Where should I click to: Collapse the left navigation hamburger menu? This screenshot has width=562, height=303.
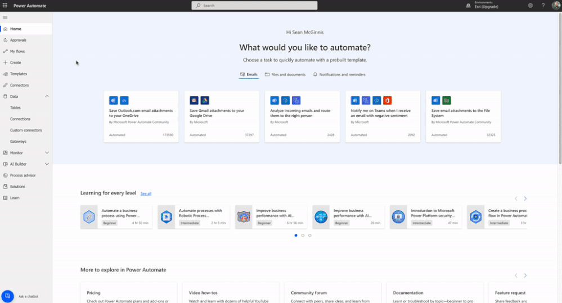(x=5, y=17)
